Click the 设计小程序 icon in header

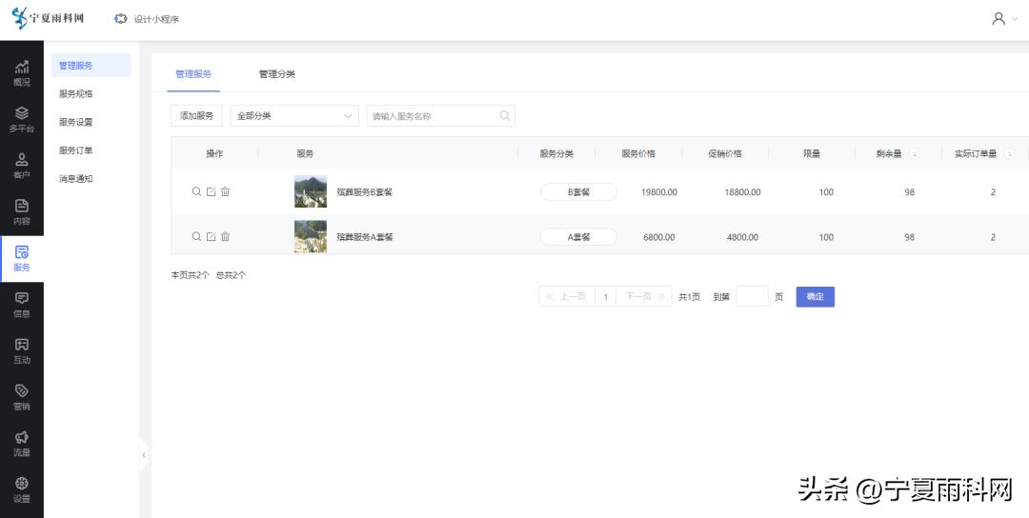pos(120,19)
